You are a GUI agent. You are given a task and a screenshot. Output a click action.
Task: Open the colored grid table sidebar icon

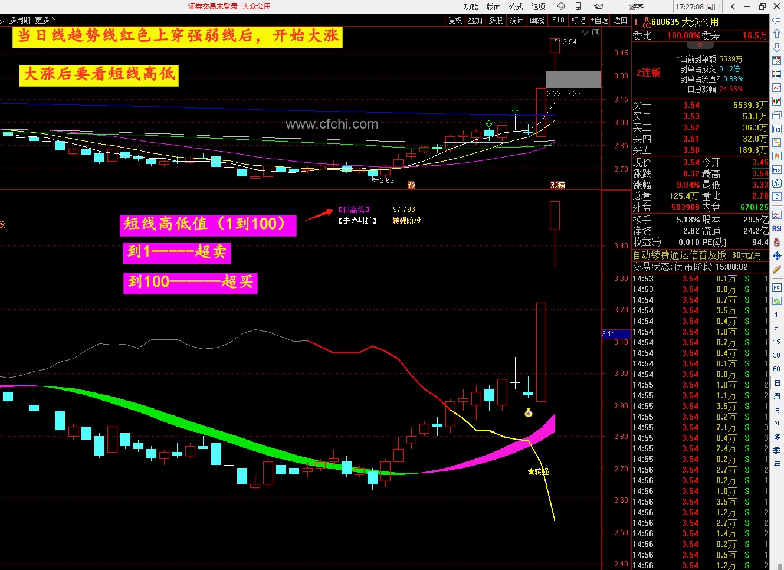point(777,74)
